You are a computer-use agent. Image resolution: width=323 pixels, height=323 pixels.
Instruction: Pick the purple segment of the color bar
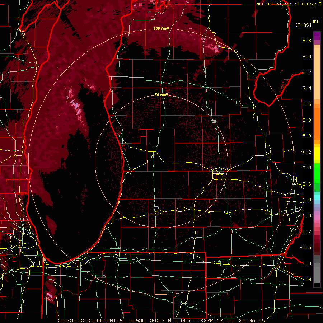(317, 36)
